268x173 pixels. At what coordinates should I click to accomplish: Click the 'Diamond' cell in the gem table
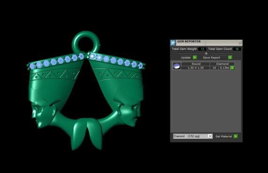222,64
